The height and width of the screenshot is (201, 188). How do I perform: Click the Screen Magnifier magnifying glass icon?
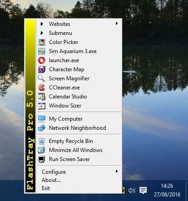pos(42,78)
